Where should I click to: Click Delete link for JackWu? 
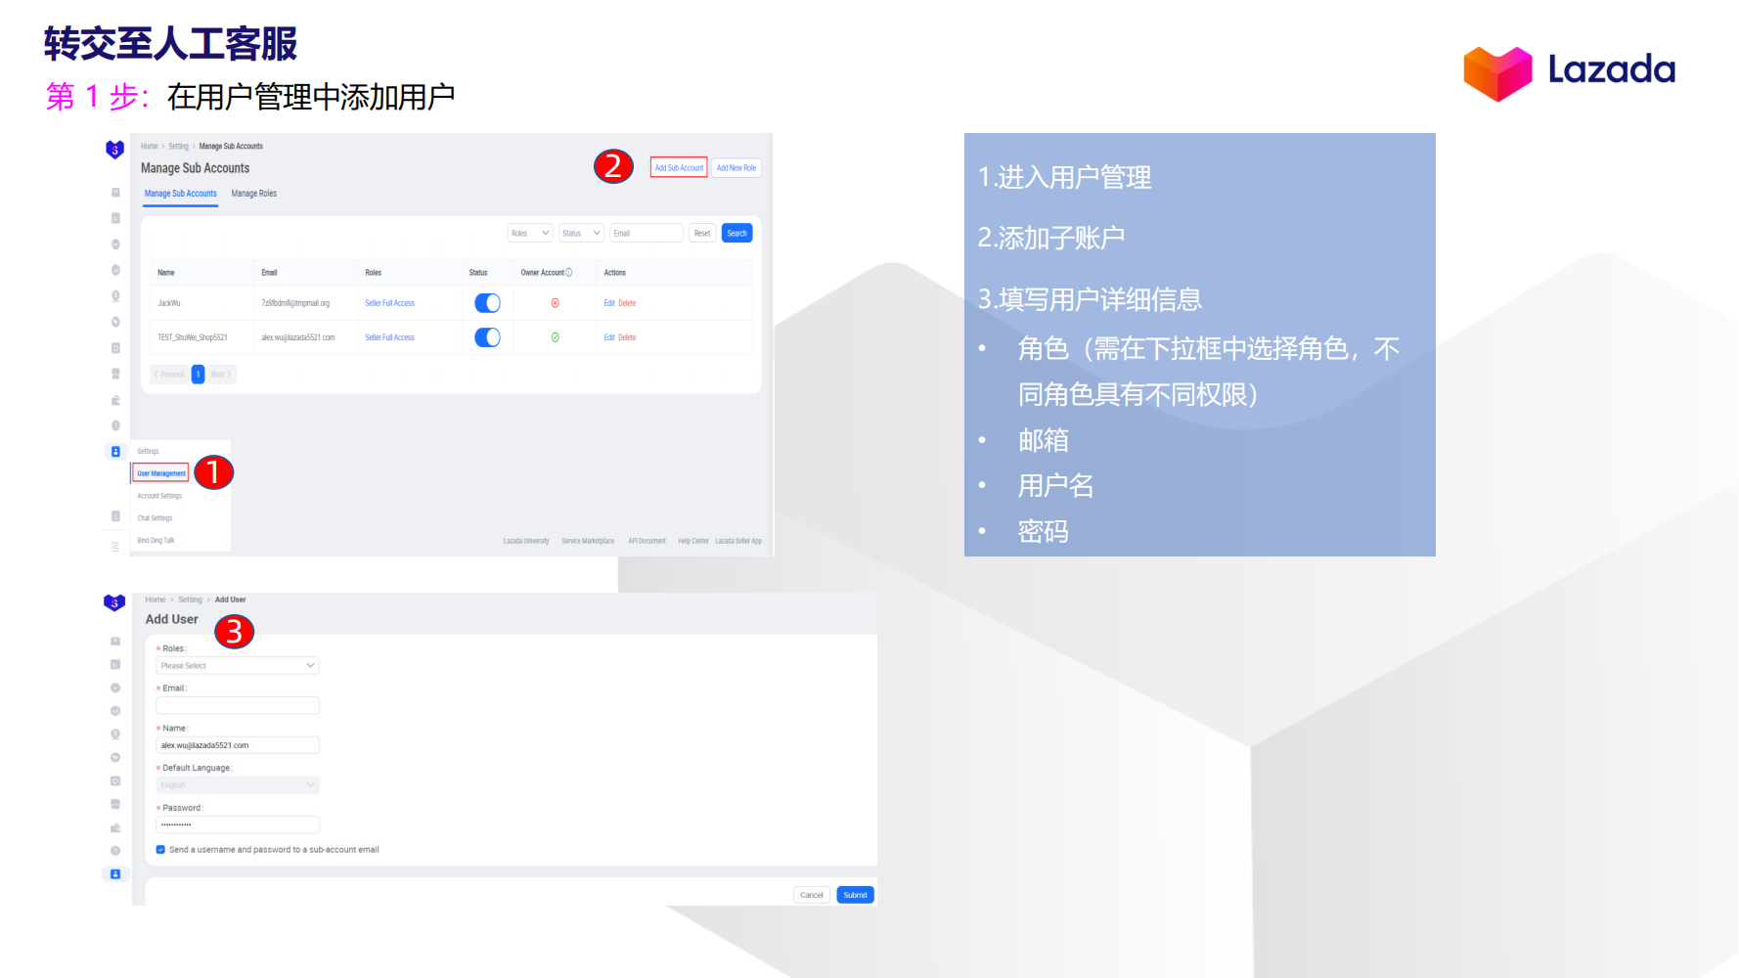click(x=627, y=303)
